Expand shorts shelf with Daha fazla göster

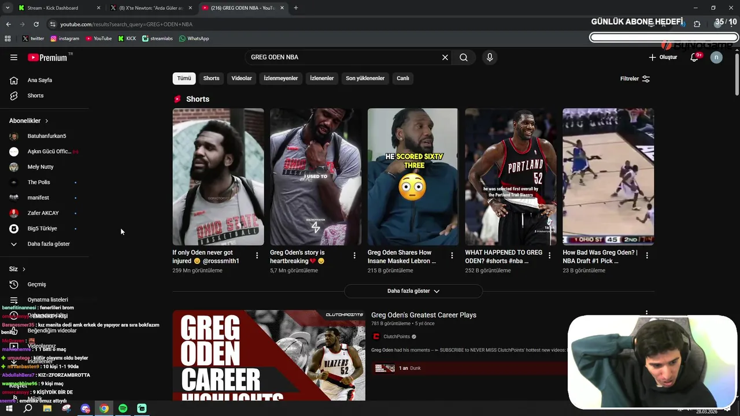(413, 291)
